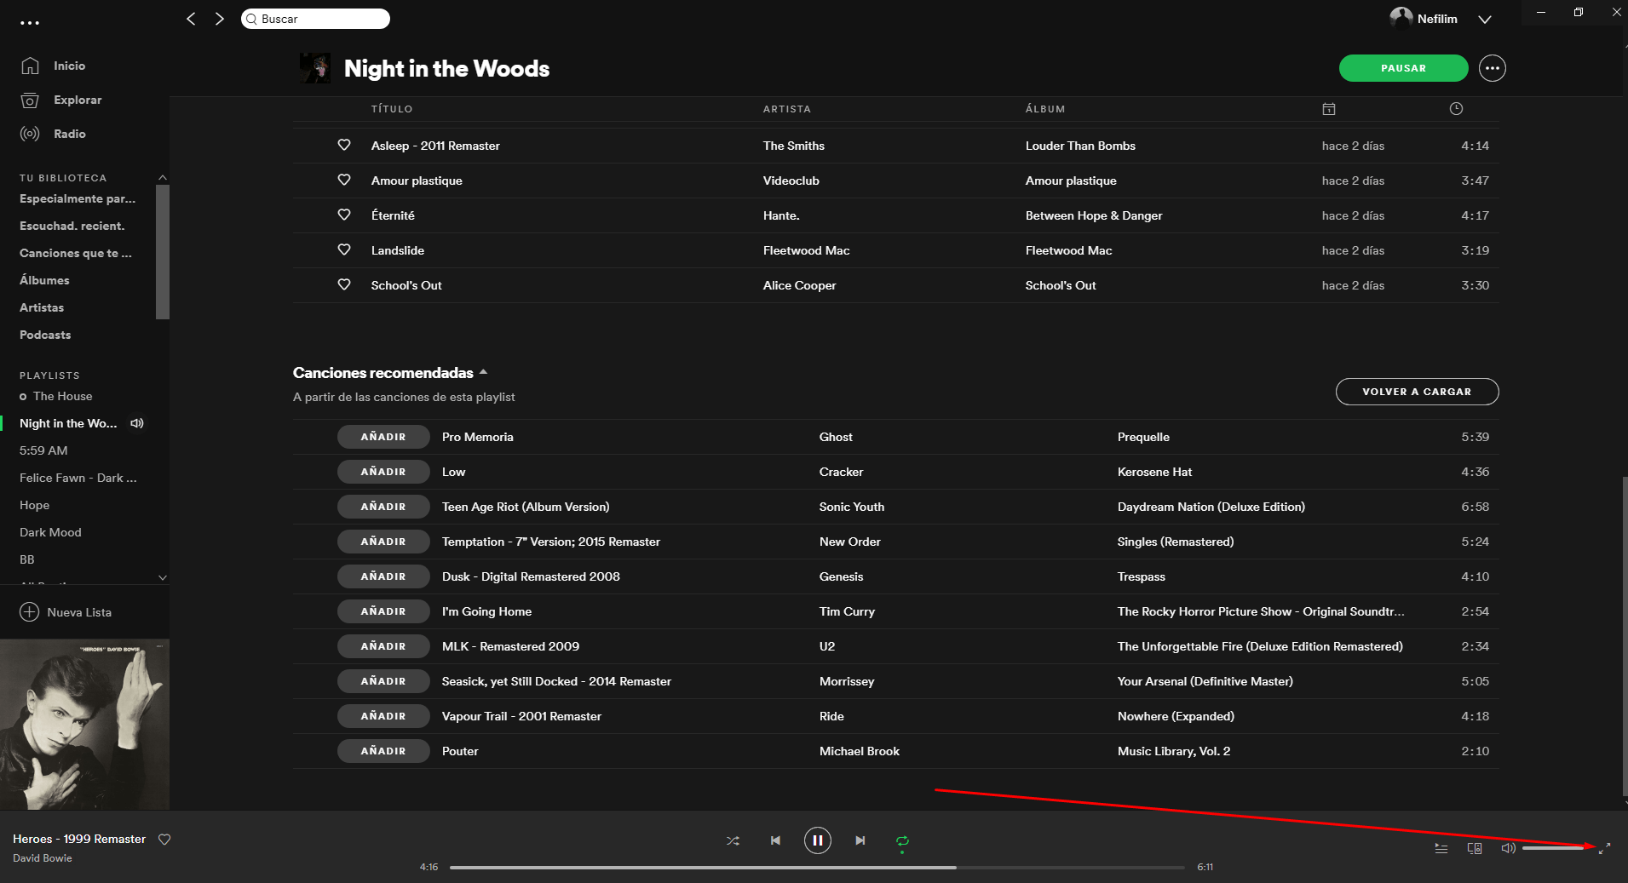The width and height of the screenshot is (1628, 883).
Task: Add Low by Cracker to playlist
Action: (383, 472)
